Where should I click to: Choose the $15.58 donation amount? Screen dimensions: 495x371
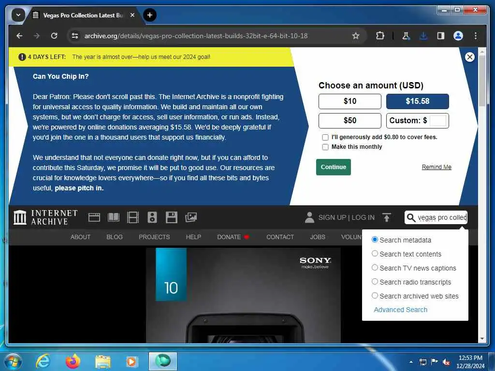click(417, 101)
